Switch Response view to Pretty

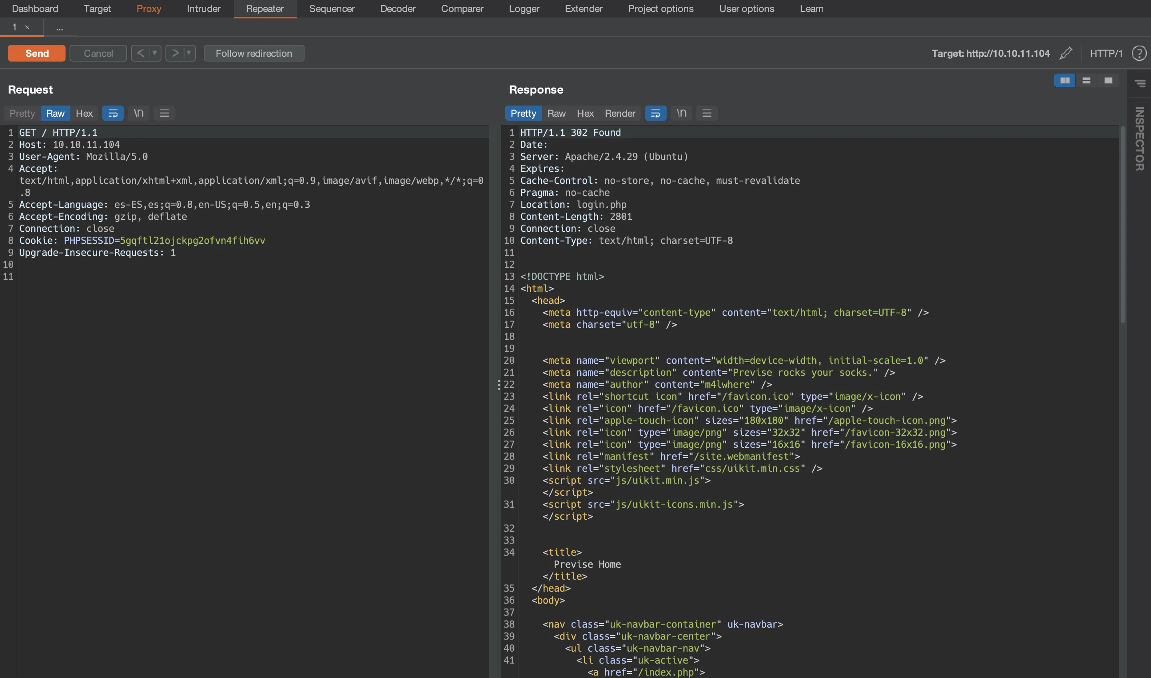[x=524, y=113]
